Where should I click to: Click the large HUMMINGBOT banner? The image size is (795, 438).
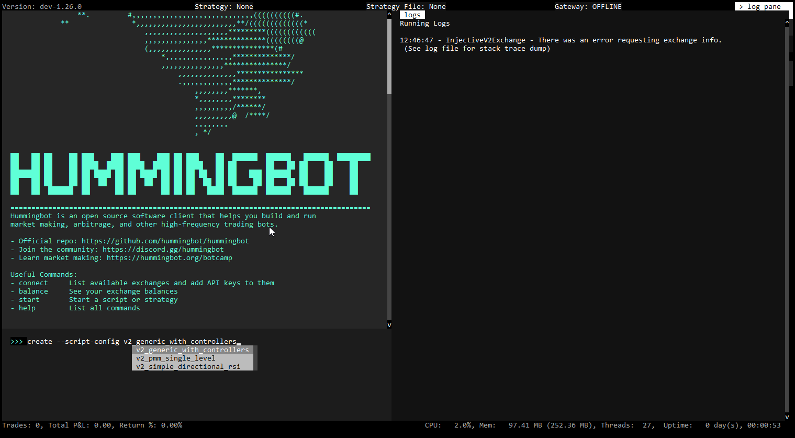tap(190, 174)
